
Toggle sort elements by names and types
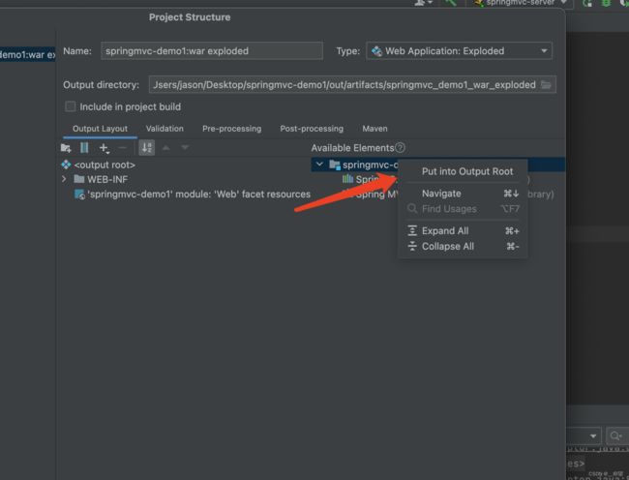coord(147,147)
